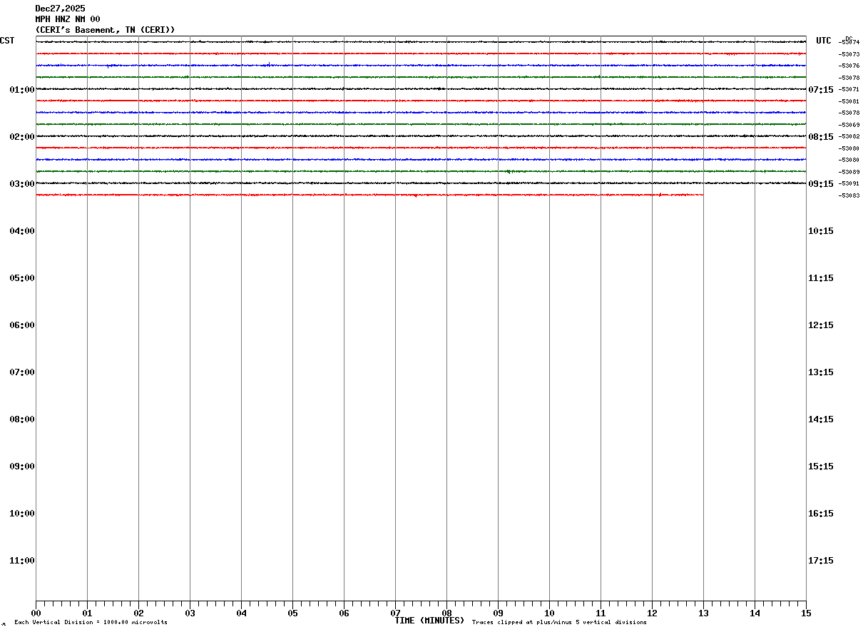The width and height of the screenshot is (863, 632).
Task: Click the CERI's Basement, TN location title
Action: pyautogui.click(x=105, y=30)
